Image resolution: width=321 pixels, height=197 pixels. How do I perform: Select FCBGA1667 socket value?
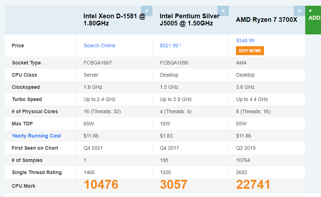(x=98, y=63)
